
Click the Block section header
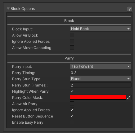69,21
